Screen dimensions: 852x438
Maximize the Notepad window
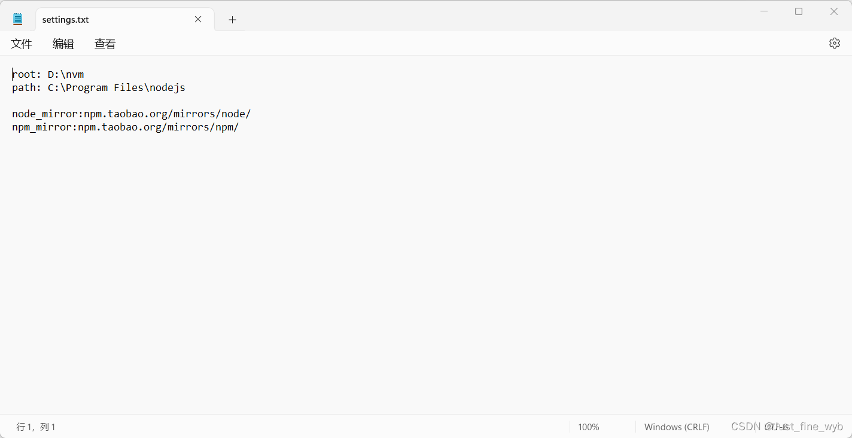(799, 11)
